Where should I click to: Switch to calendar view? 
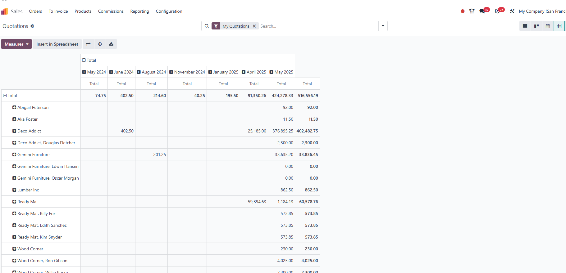point(548,26)
